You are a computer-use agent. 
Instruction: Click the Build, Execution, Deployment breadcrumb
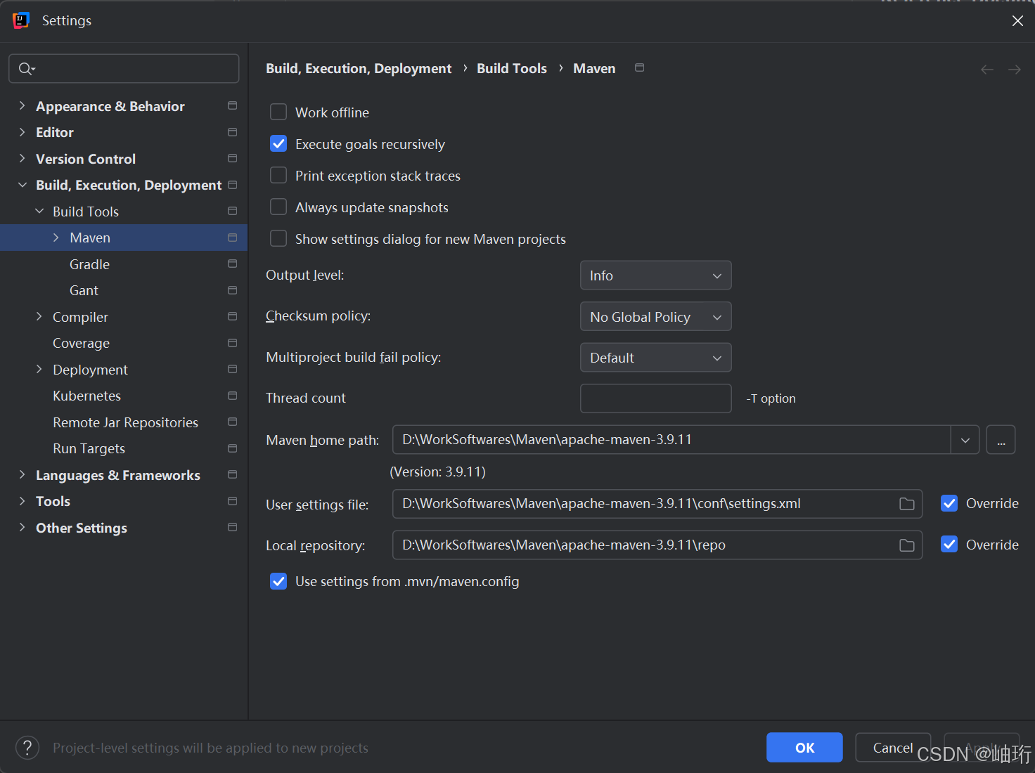click(359, 68)
